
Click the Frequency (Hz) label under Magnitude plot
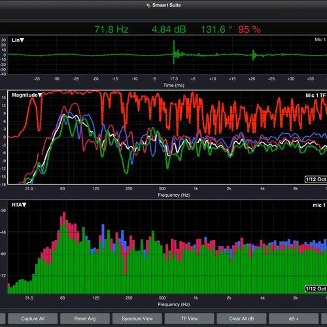point(174,195)
